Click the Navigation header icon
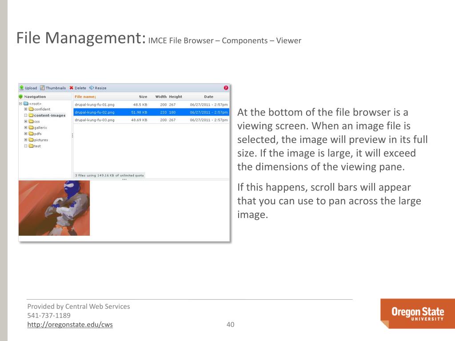The width and height of the screenshot is (455, 341). coord(20,96)
